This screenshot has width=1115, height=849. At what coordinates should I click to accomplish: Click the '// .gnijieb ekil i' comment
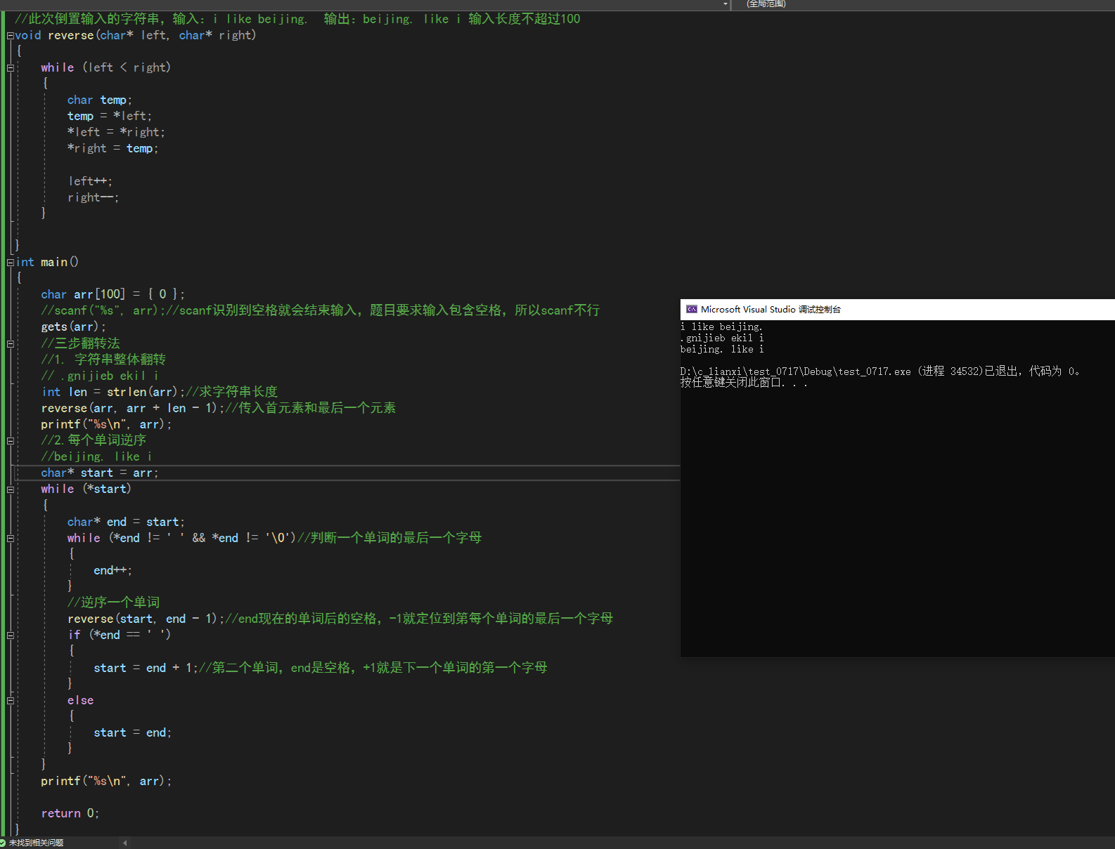coord(100,376)
